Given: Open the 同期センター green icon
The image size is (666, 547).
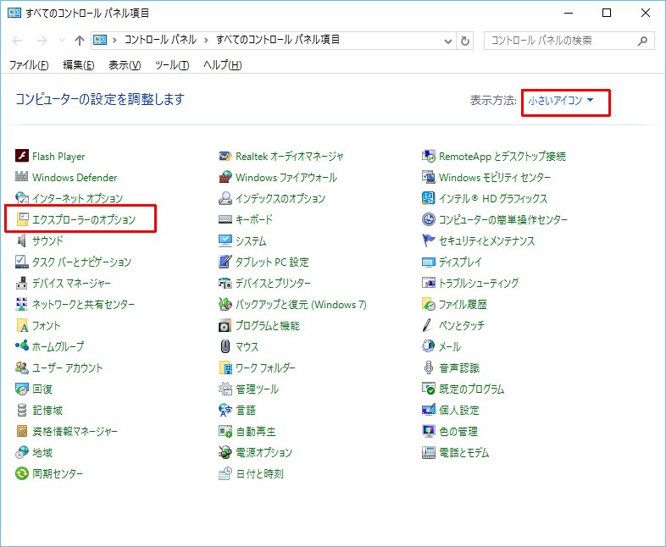Looking at the screenshot, I should coord(22,473).
